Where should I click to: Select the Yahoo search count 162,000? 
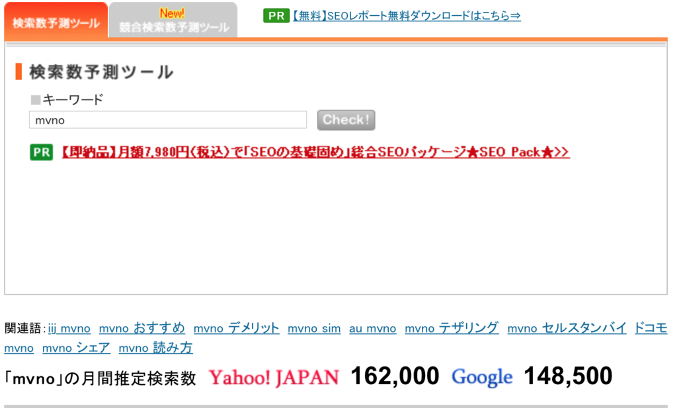395,376
